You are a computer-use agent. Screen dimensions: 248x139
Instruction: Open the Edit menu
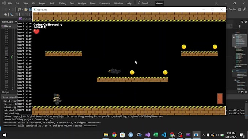(18, 3)
